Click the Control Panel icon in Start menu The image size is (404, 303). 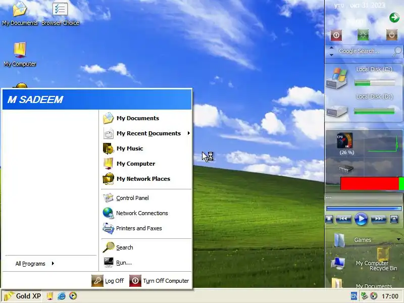tap(108, 198)
